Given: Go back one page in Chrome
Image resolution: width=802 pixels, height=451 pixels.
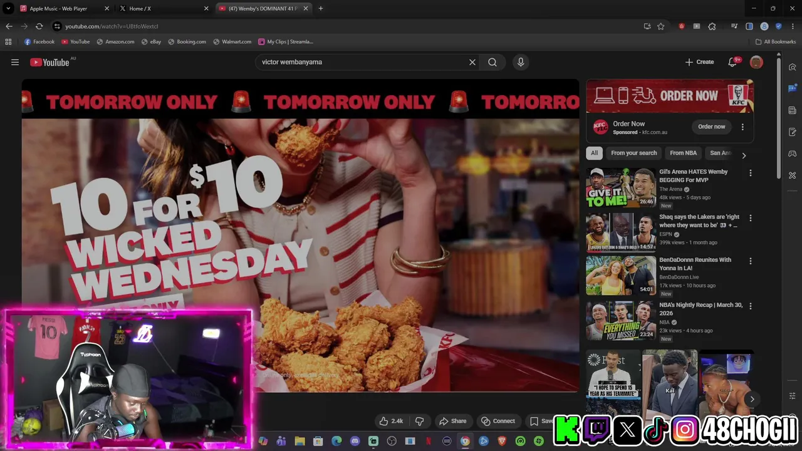Looking at the screenshot, I should (9, 26).
